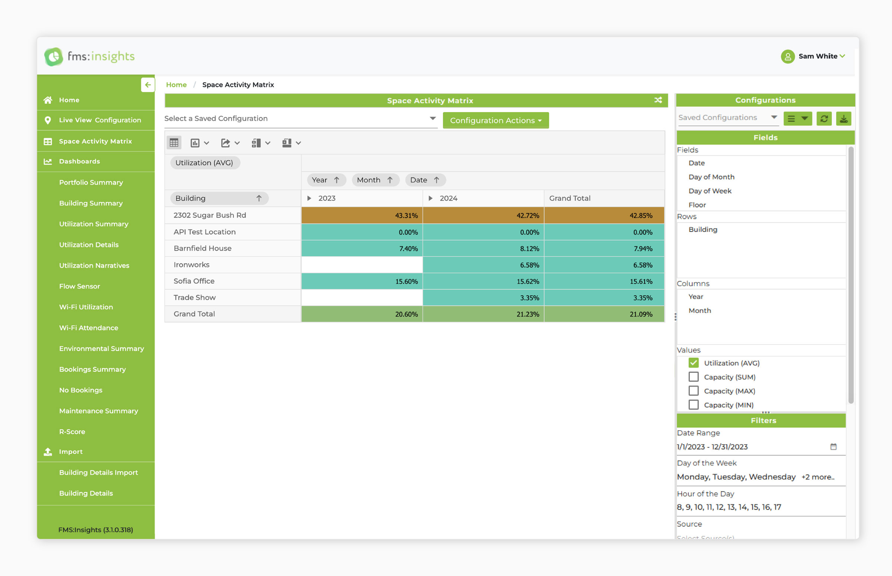This screenshot has height=576, width=892.
Task: Enable the Capacity (MIN) checkbox
Action: [x=693, y=405]
